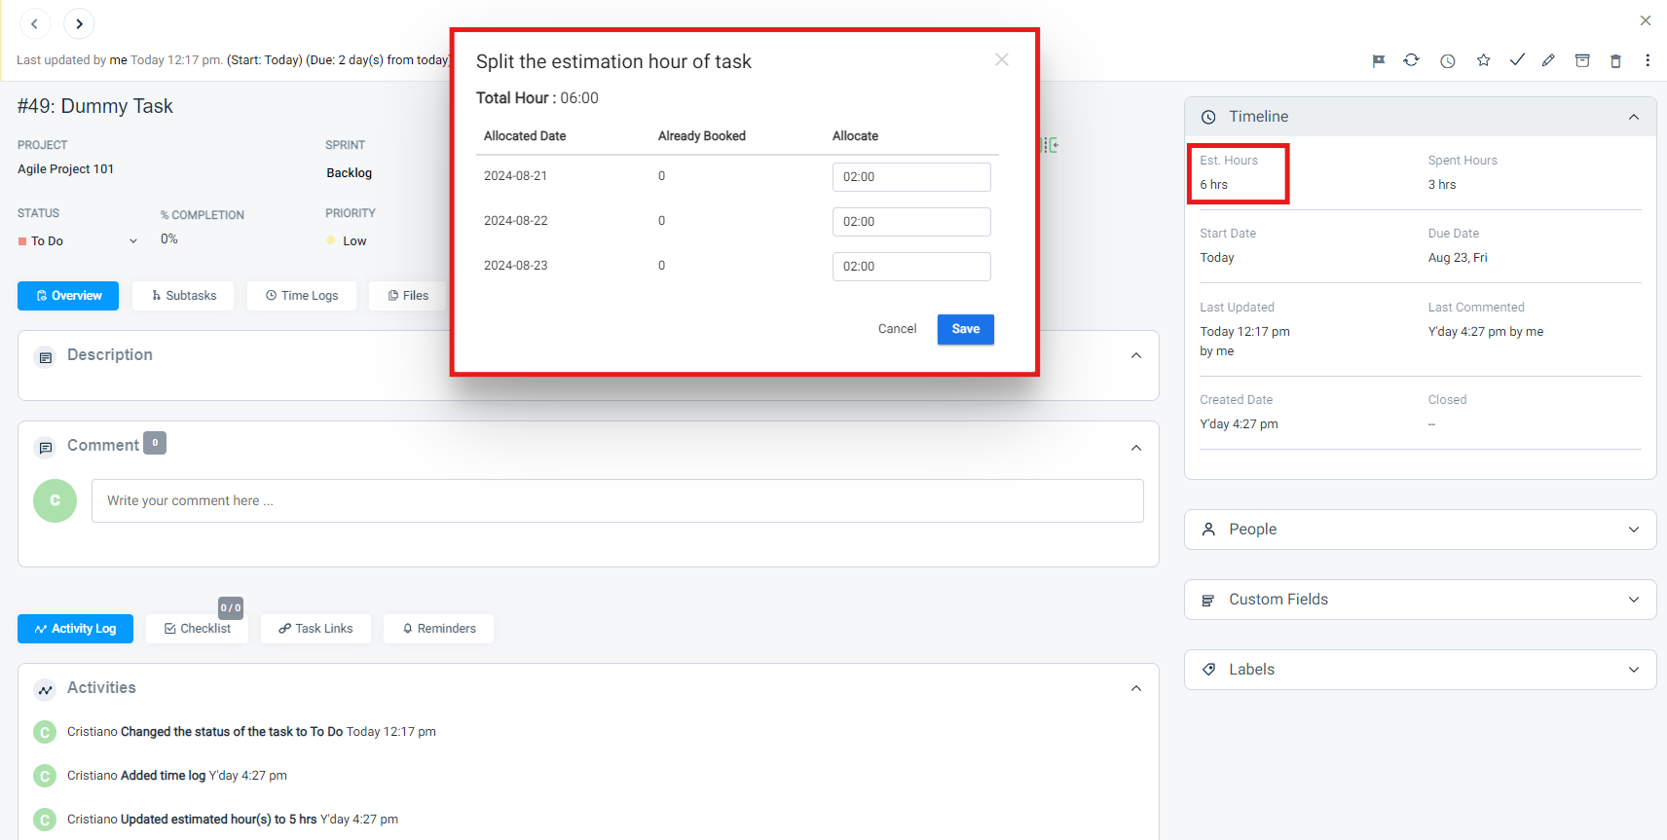Switch to the Time Logs tab
The height and width of the screenshot is (840, 1667).
[x=302, y=296]
